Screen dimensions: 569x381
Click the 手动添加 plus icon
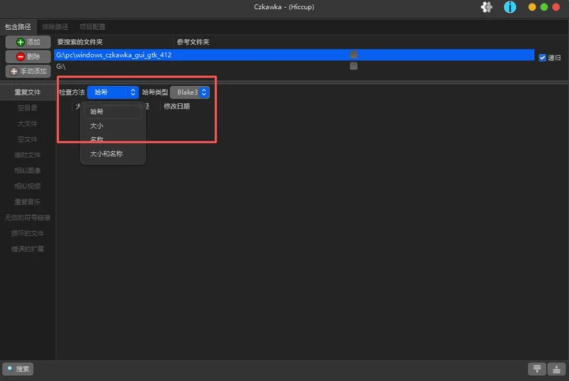pyautogui.click(x=14, y=71)
